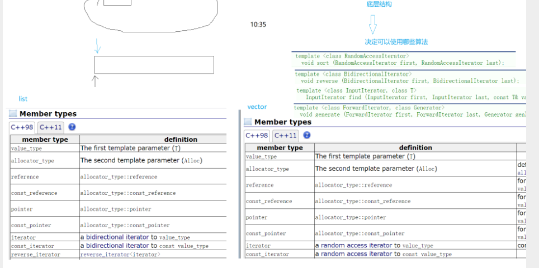Click the '决定可以使用哪些算法' text

[396, 42]
